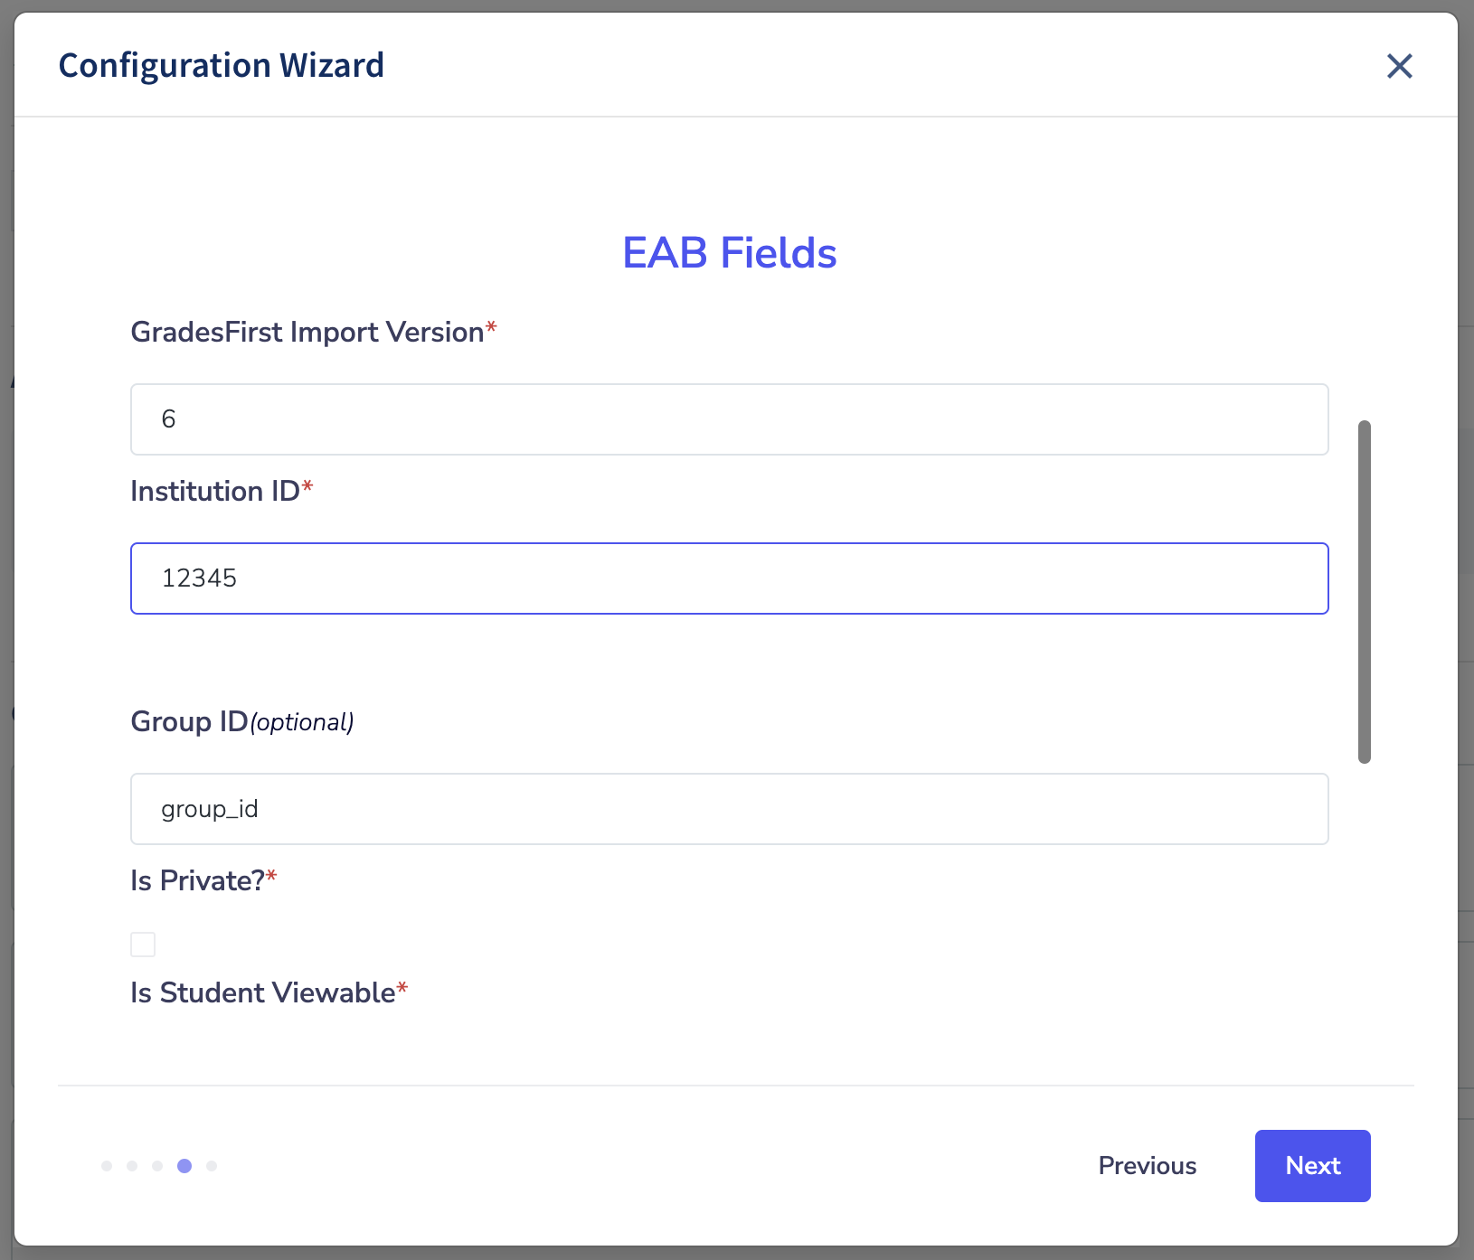The image size is (1474, 1260).
Task: Click the Is Private? label
Action: (x=197, y=881)
